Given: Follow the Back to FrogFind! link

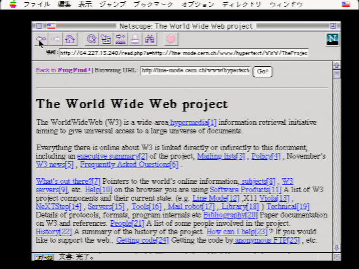Looking at the screenshot, I should point(63,70).
